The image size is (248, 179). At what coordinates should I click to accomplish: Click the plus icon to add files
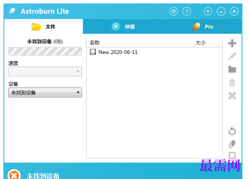point(232,43)
